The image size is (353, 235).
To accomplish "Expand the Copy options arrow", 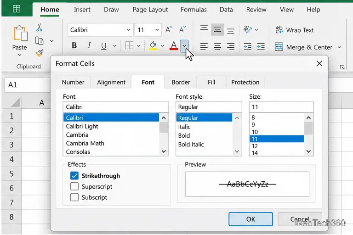I will [x=51, y=41].
